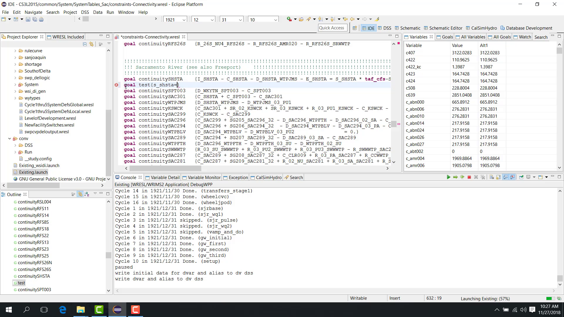Open File Explorer from the taskbar
The height and width of the screenshot is (317, 564).
(80, 310)
